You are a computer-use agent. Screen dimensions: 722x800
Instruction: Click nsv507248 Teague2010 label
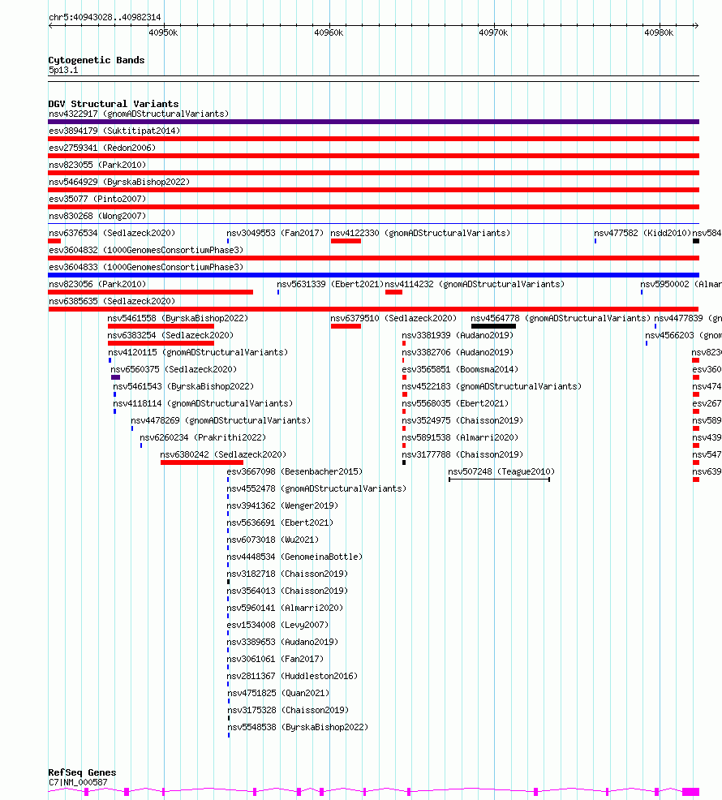click(x=501, y=472)
